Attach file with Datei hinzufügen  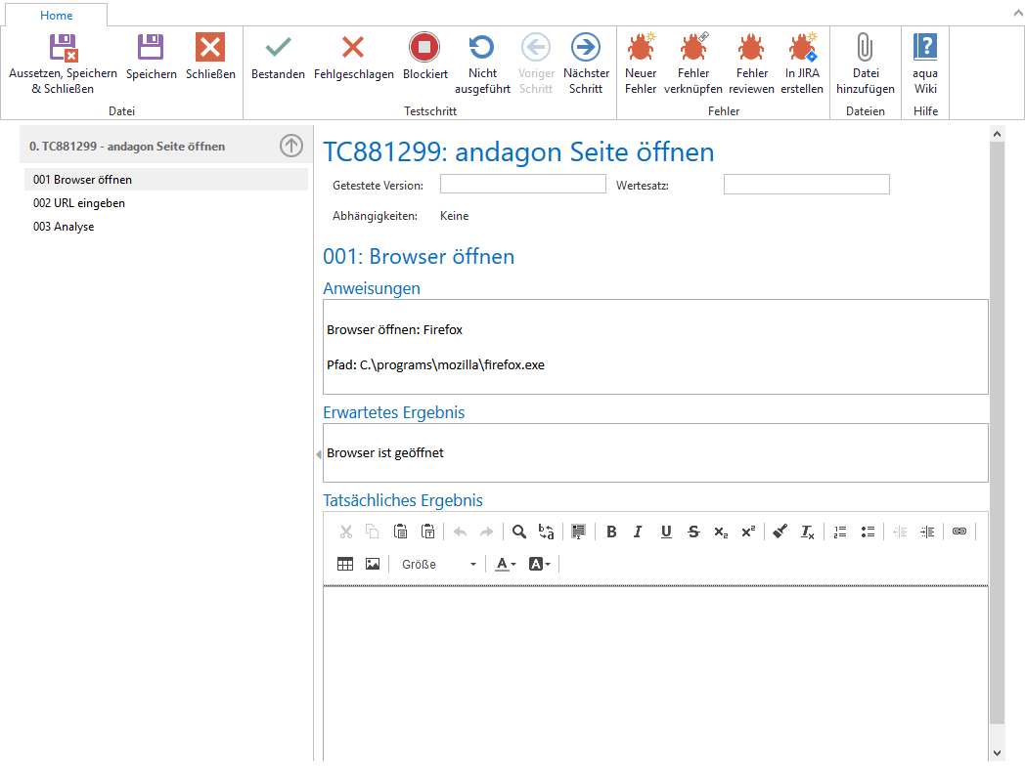point(865,57)
